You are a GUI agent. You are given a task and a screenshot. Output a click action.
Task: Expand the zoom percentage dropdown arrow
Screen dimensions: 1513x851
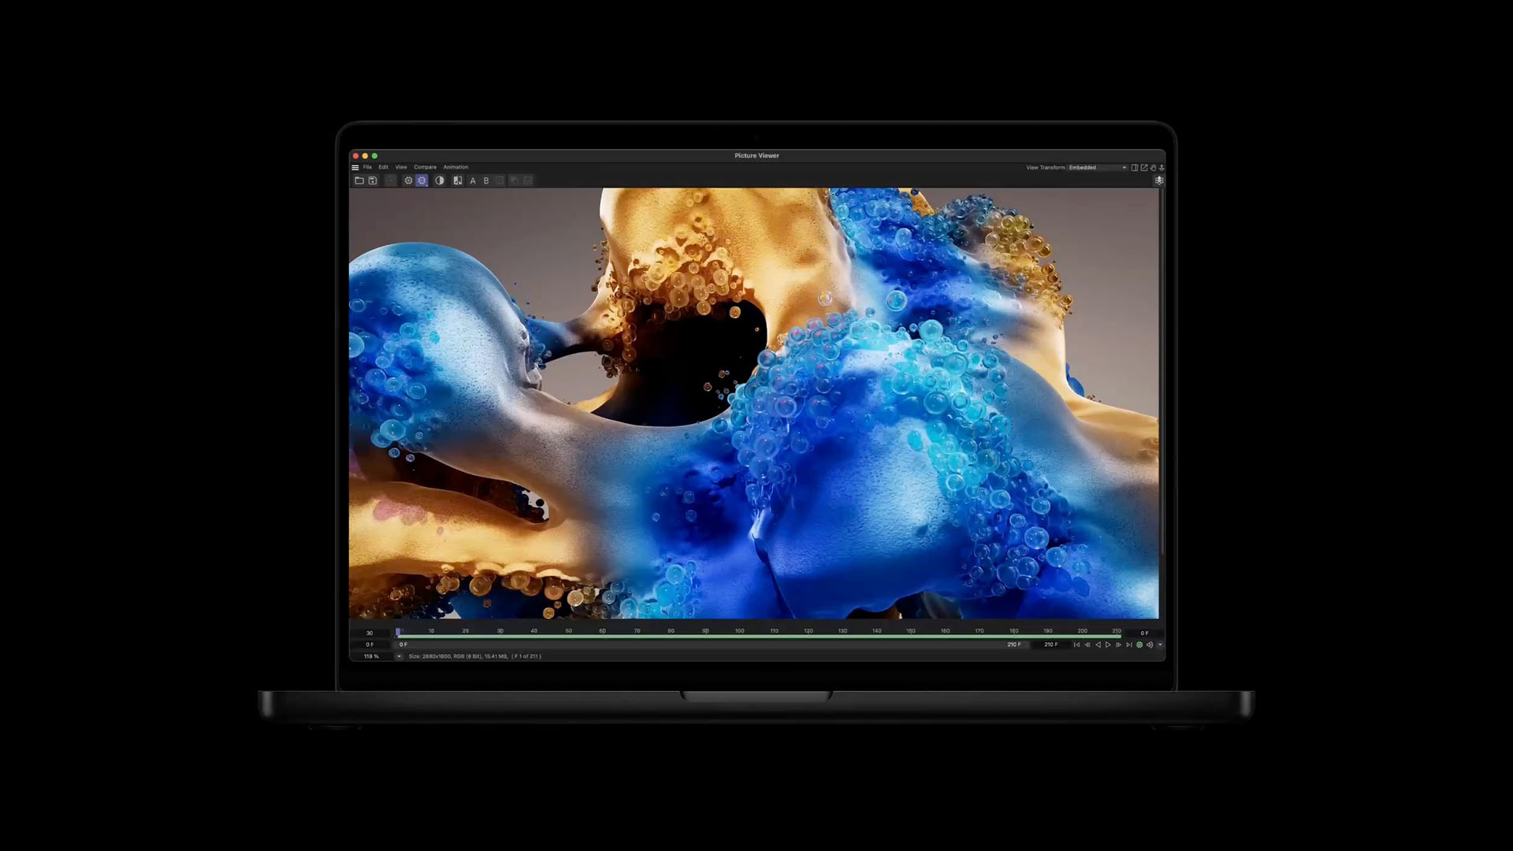(399, 656)
